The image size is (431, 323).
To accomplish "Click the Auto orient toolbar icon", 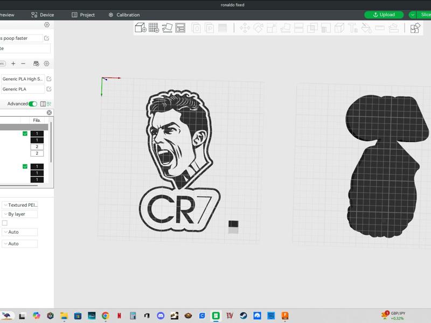I will coord(167,28).
